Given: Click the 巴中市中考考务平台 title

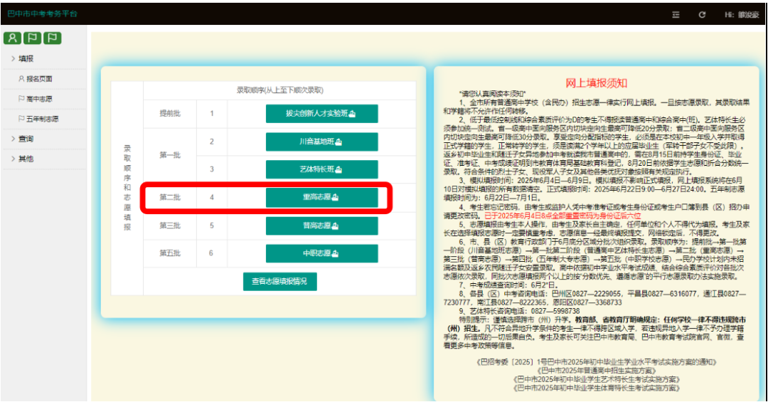Looking at the screenshot, I should click(42, 14).
